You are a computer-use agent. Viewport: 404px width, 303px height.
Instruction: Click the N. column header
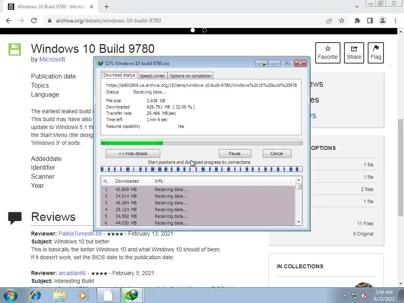coord(107,181)
